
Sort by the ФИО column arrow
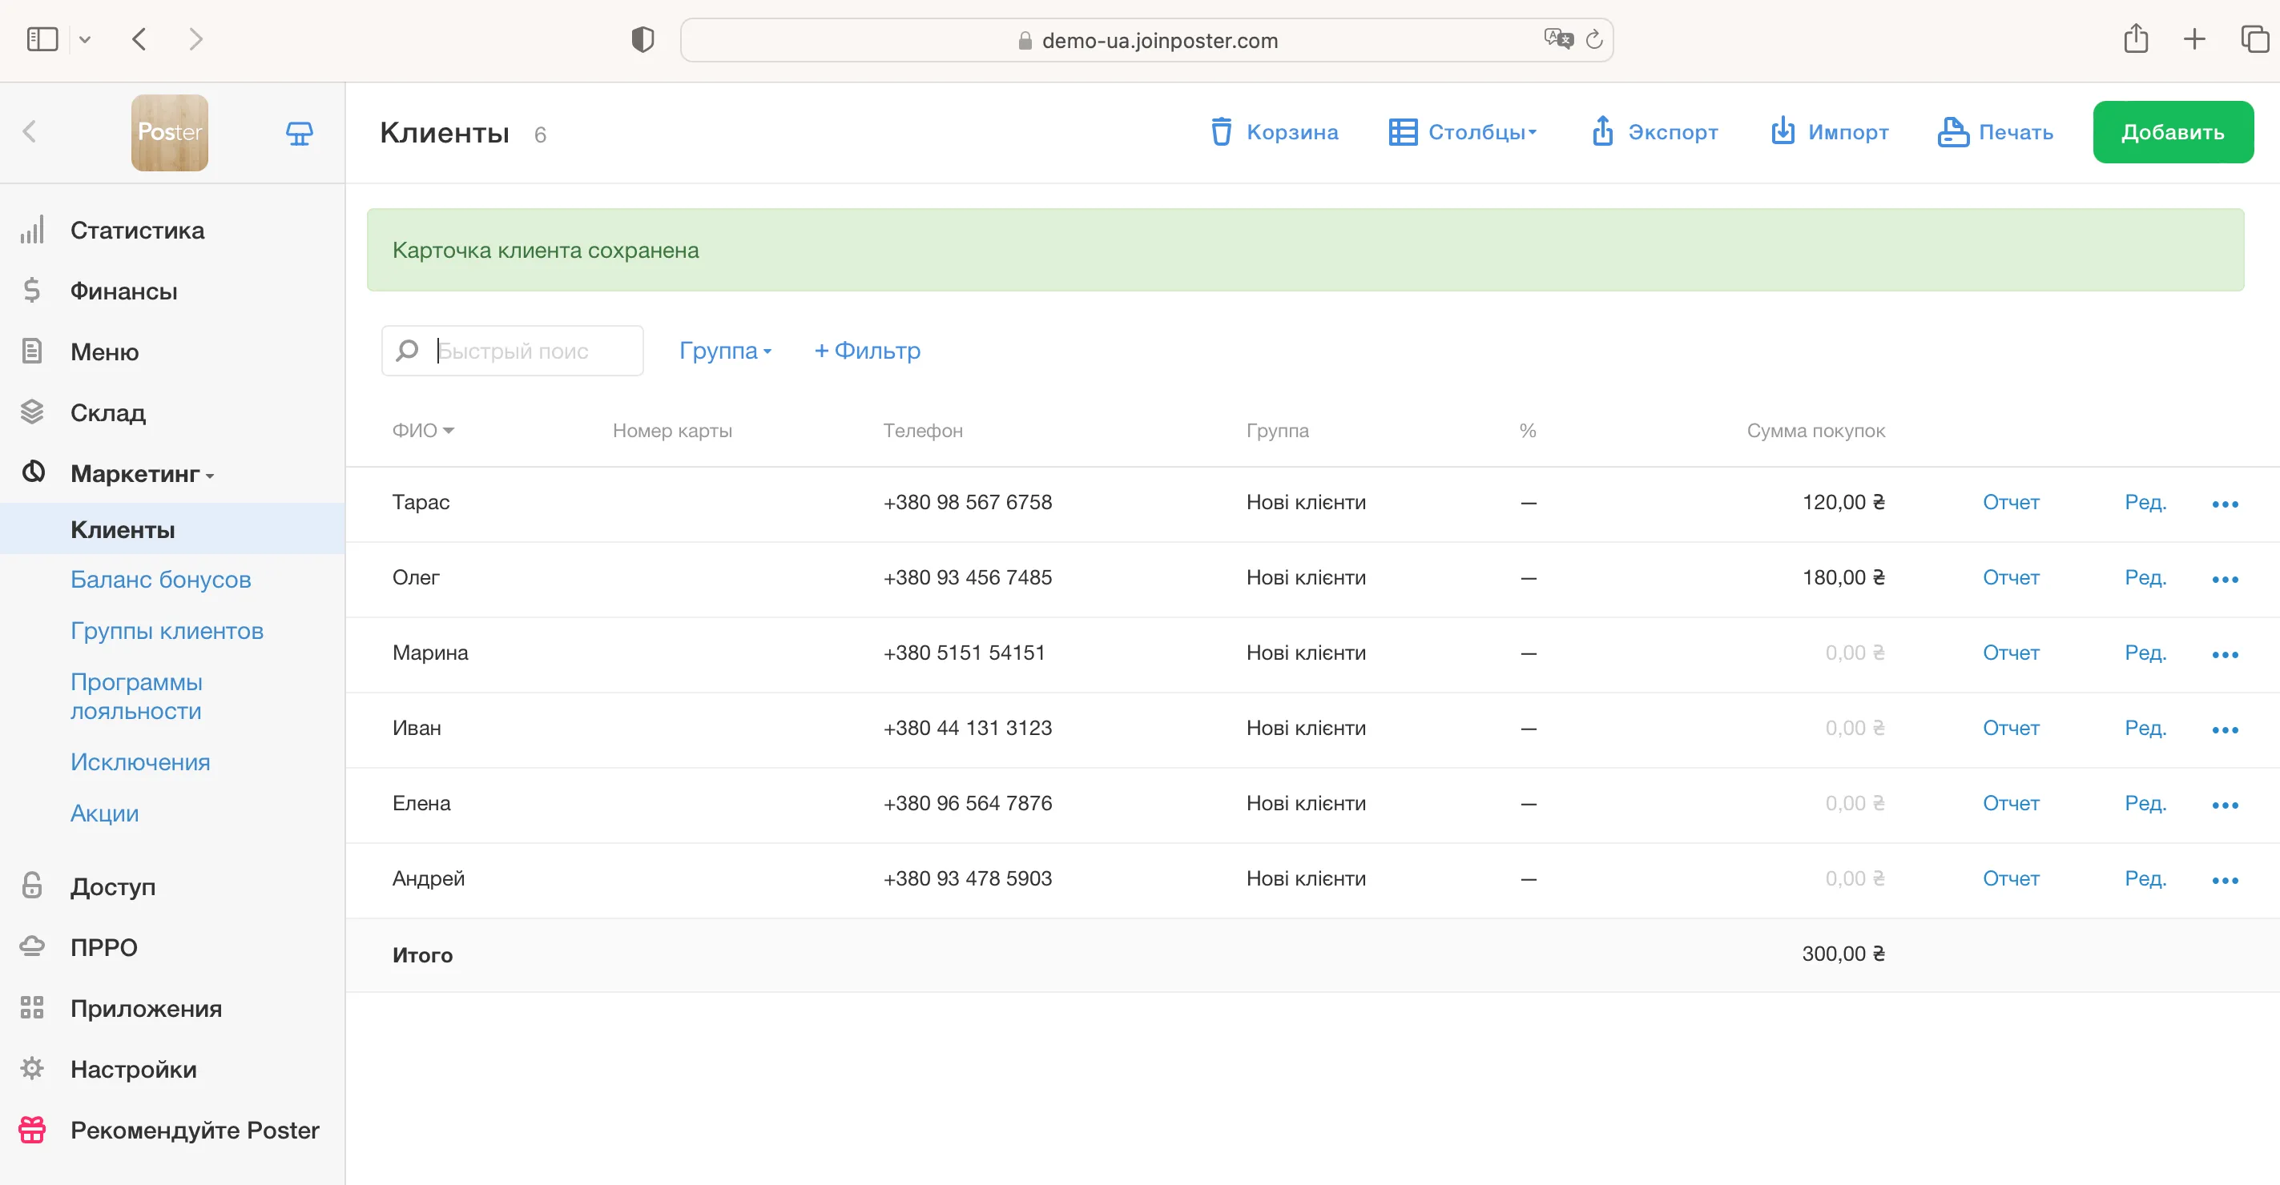pos(448,431)
